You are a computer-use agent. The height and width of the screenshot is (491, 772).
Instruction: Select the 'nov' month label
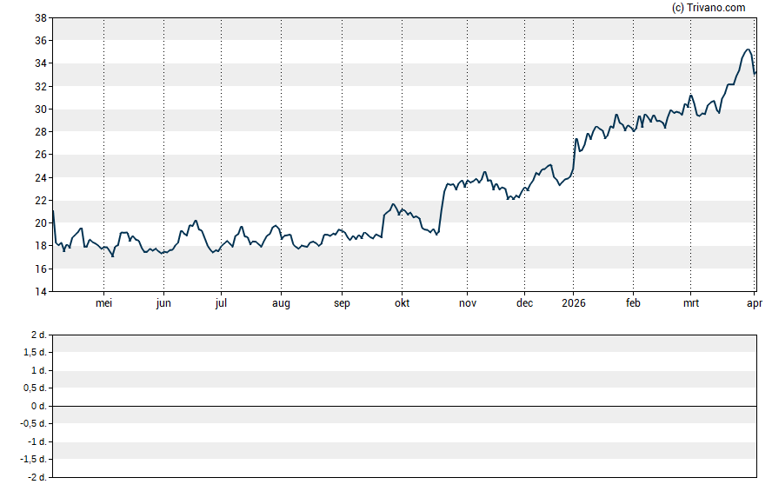click(467, 303)
